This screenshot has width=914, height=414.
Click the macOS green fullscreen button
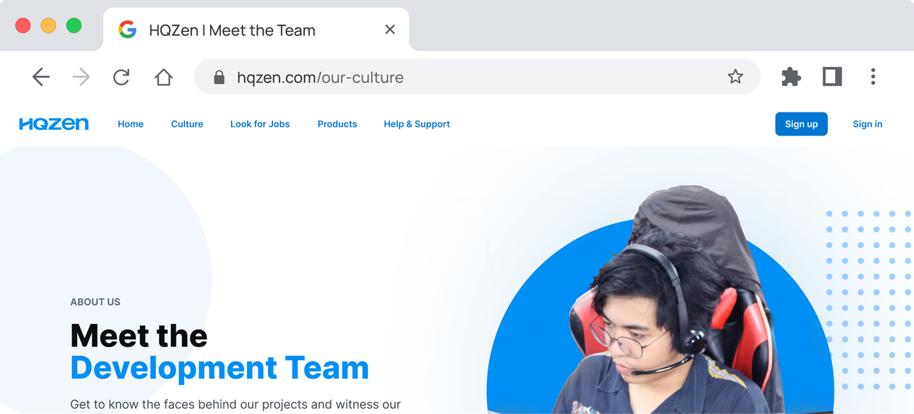tap(74, 26)
